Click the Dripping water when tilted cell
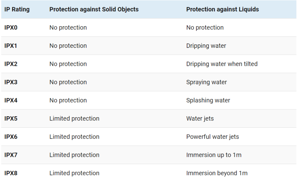297x186 pixels. [x=222, y=64]
